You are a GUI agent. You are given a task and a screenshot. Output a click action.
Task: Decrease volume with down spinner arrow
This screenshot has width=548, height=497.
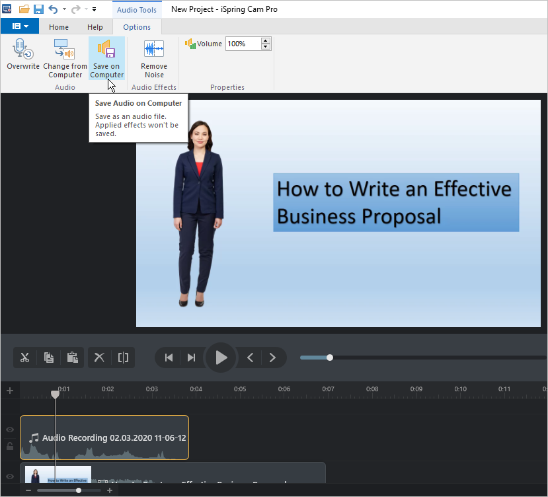pos(266,47)
